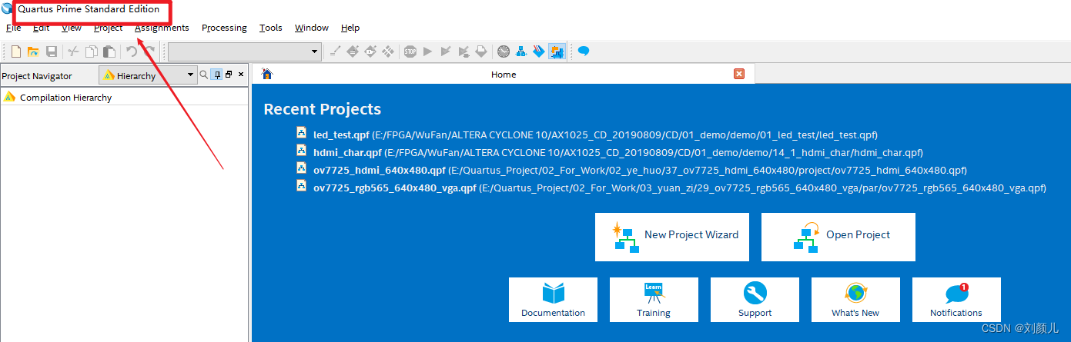Start compilation with the play icon
The height and width of the screenshot is (342, 1071).
point(428,51)
